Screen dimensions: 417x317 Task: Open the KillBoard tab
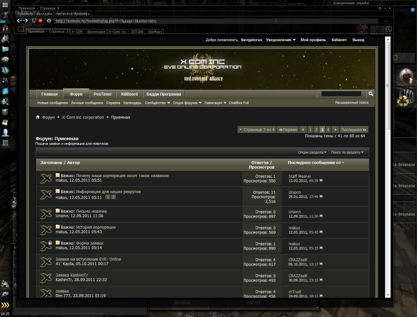coord(129,94)
